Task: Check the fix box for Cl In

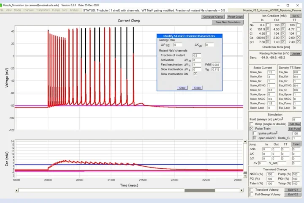Action: tap(268, 33)
